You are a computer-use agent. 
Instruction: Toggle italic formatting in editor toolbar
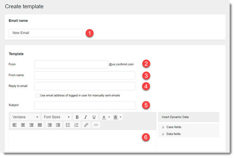coord(86,117)
